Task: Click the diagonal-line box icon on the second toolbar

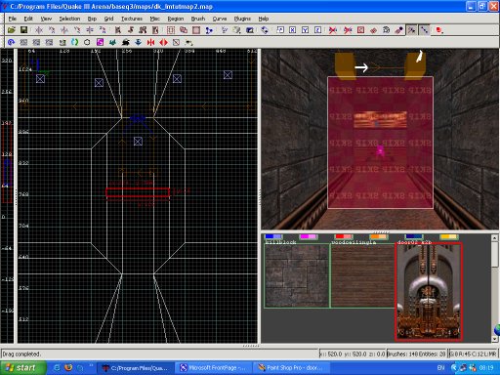Action: tap(176, 42)
